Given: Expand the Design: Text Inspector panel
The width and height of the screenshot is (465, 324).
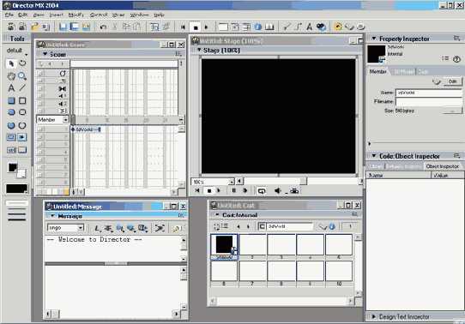Looking at the screenshot, I should coord(374,316).
